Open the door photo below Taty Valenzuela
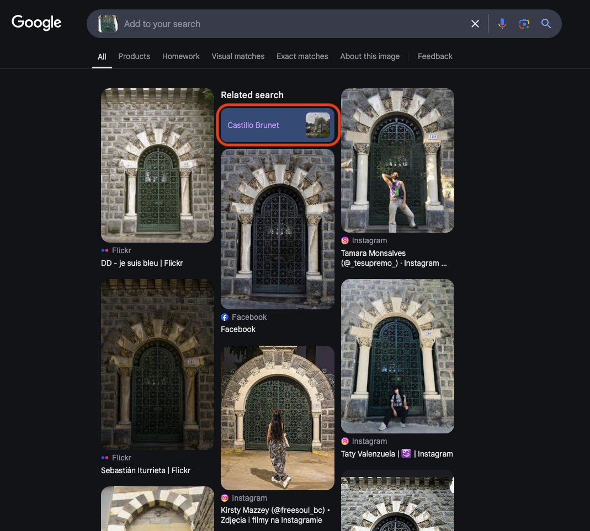This screenshot has width=590, height=531. [x=397, y=503]
